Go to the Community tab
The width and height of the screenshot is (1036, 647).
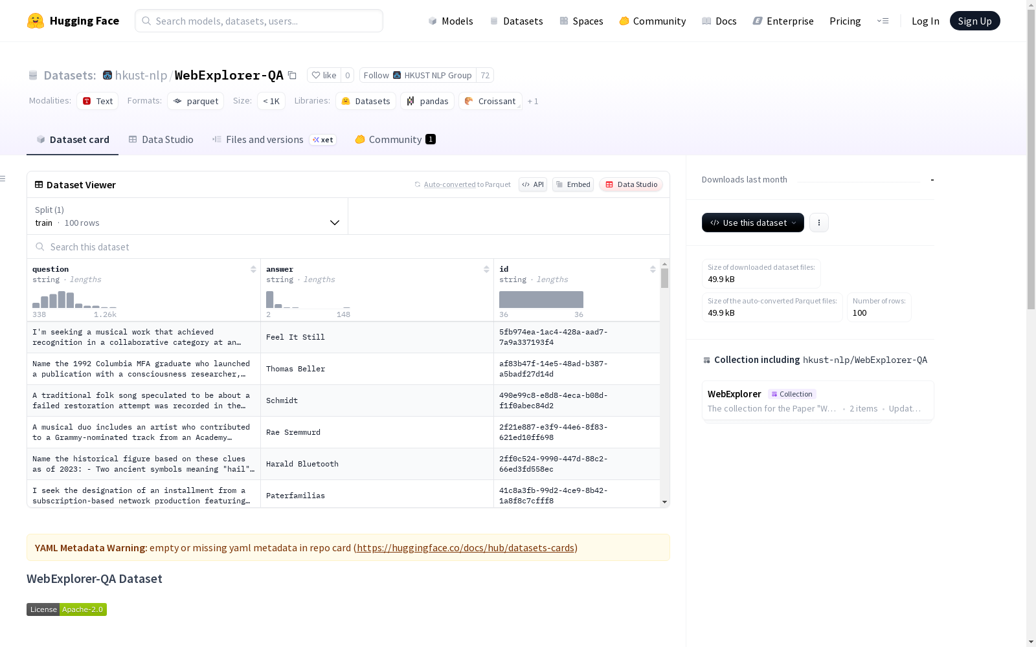click(x=395, y=140)
